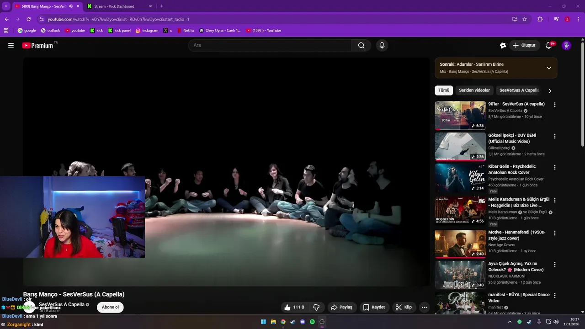Mute the playing YouTube tab audio
This screenshot has height=329, width=585.
pos(71,6)
